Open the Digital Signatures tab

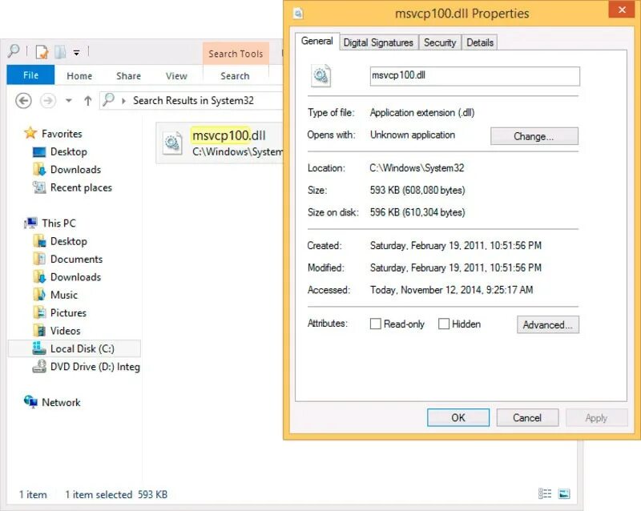(378, 43)
